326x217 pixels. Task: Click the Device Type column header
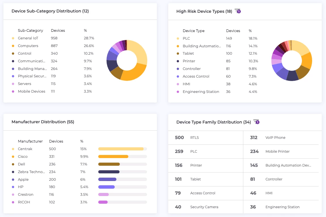pos(193,31)
